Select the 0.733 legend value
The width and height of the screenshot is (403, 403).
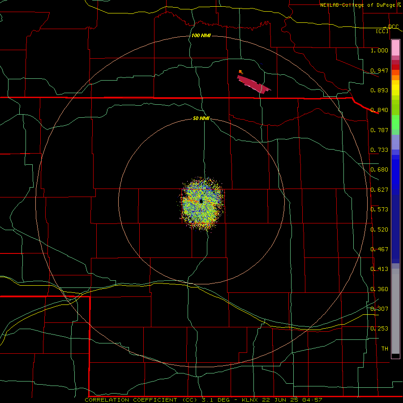pos(379,150)
